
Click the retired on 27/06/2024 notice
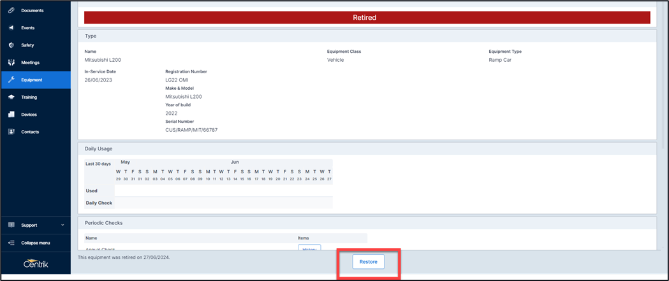click(x=124, y=257)
